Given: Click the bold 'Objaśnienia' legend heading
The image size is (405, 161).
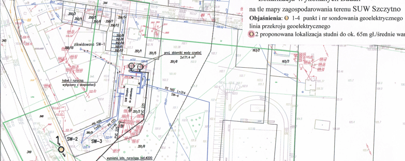Looking at the screenshot, I should (263, 19).
